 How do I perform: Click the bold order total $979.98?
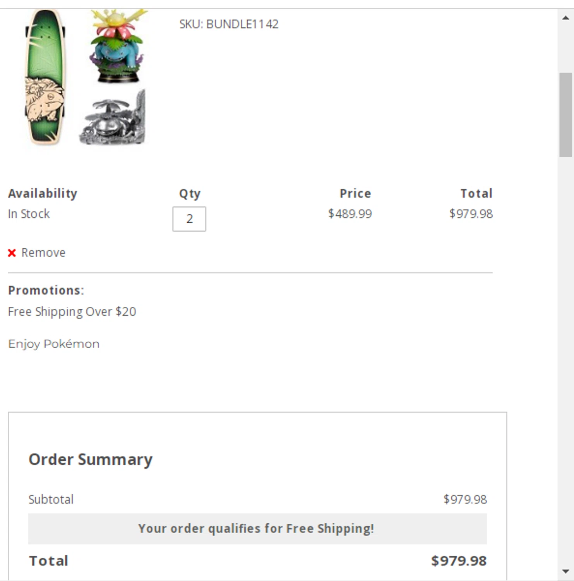point(459,561)
